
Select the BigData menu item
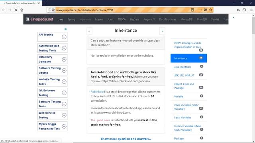135,19
